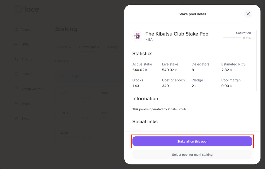Select the KIBA pool card
The image size is (265, 169).
coord(75,95)
